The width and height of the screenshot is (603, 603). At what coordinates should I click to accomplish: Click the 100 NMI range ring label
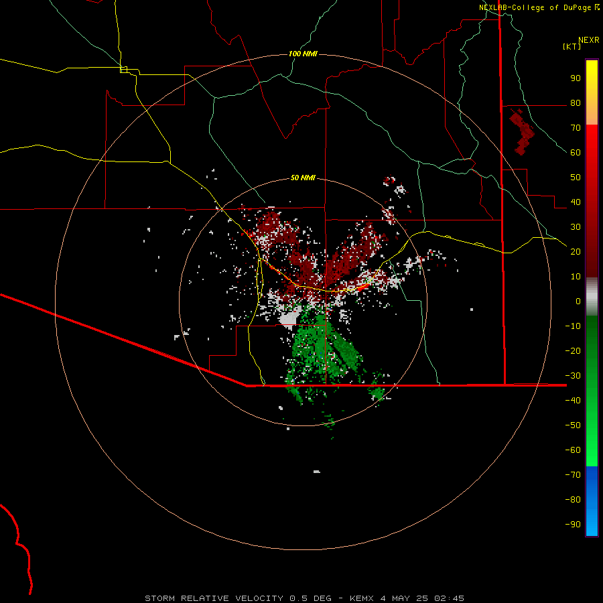(303, 54)
